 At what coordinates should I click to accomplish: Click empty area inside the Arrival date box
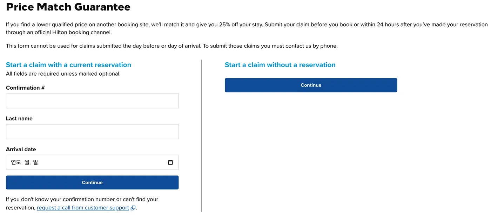(x=105, y=162)
